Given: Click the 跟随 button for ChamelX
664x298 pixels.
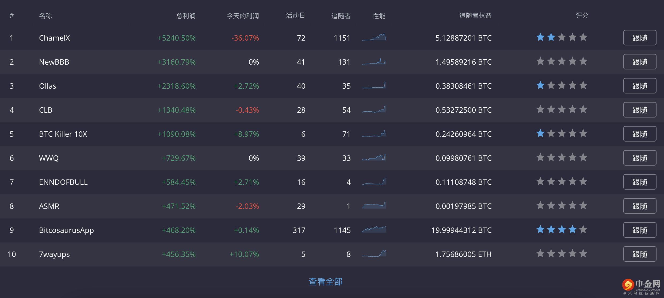Looking at the screenshot, I should tap(639, 38).
